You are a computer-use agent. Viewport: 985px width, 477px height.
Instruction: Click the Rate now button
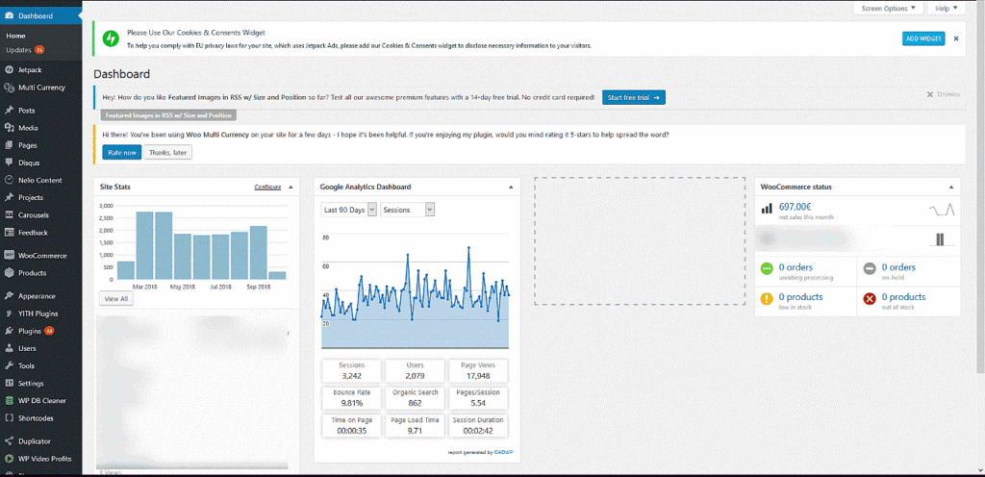point(122,152)
